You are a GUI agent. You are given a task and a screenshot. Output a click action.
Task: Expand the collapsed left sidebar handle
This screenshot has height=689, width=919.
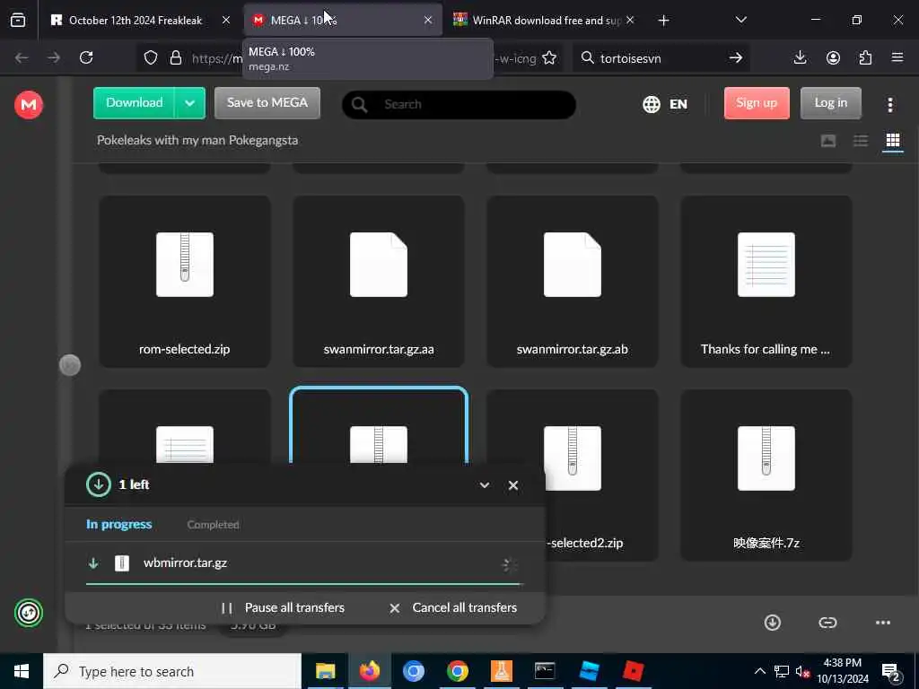point(70,365)
